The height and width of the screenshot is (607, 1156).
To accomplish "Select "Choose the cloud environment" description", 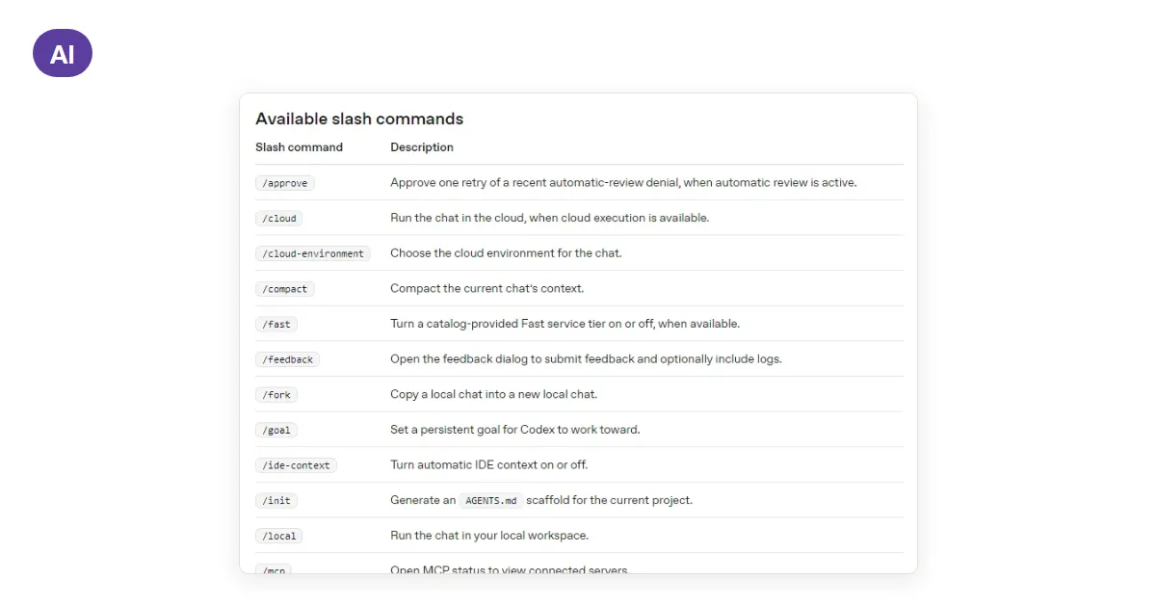I will pos(506,253).
